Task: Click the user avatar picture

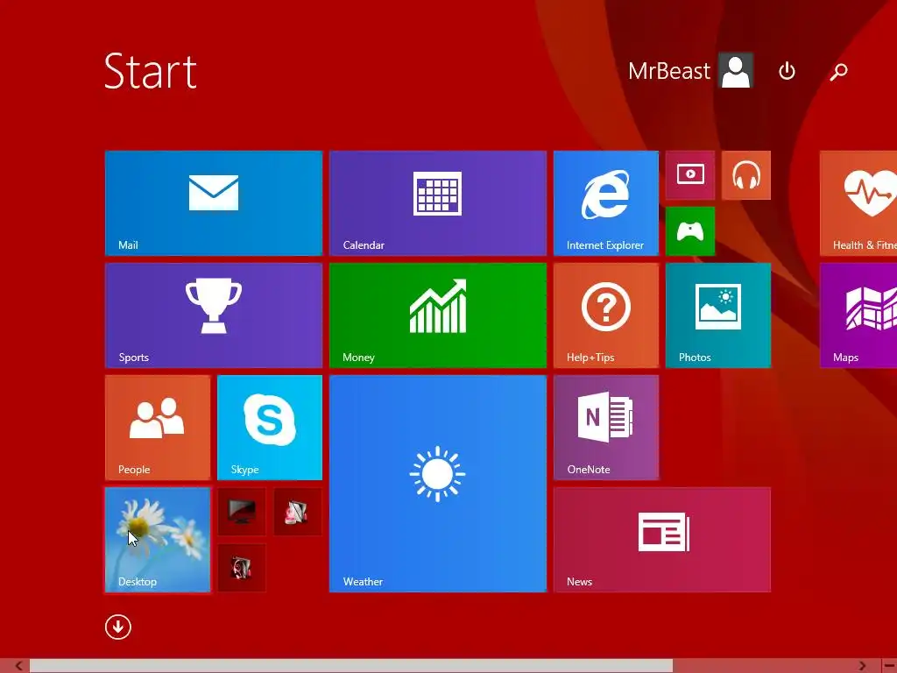Action: coord(736,71)
